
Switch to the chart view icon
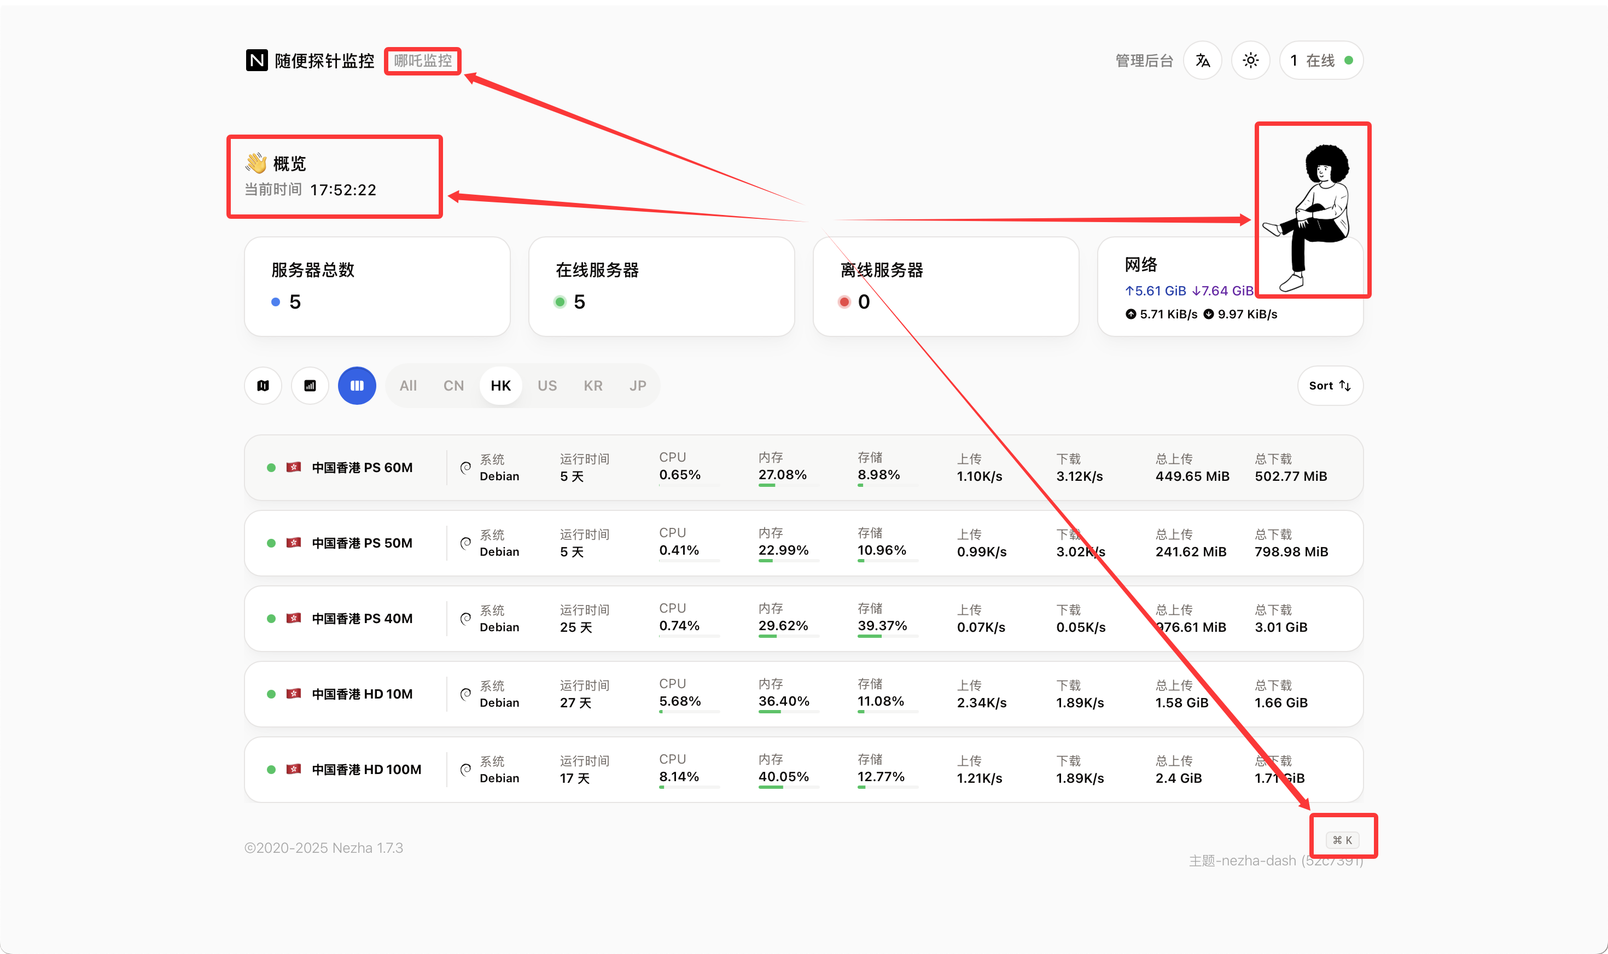tap(310, 386)
